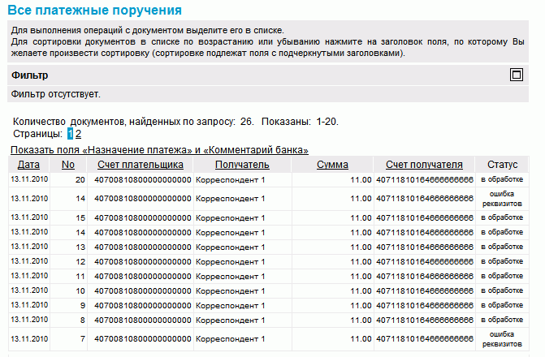Select document 14 with status ошибка реквизитов
This screenshot has width=545, height=357.
(268, 199)
